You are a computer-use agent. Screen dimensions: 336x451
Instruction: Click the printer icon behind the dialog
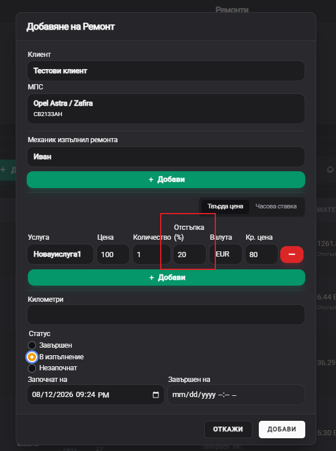pos(330,169)
